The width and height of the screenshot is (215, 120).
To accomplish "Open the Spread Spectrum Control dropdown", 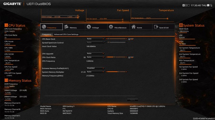I will pyautogui.click(x=95, y=42).
